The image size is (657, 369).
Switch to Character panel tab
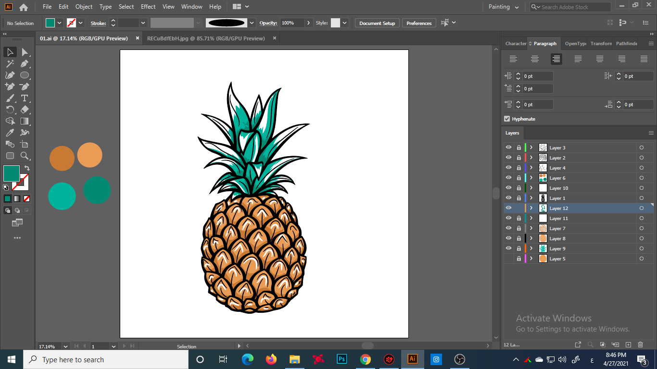point(515,43)
